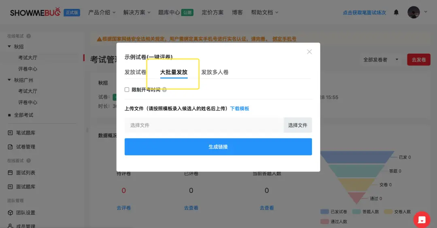The image size is (437, 228).
Task: Click the 下载模板 link
Action: click(240, 109)
